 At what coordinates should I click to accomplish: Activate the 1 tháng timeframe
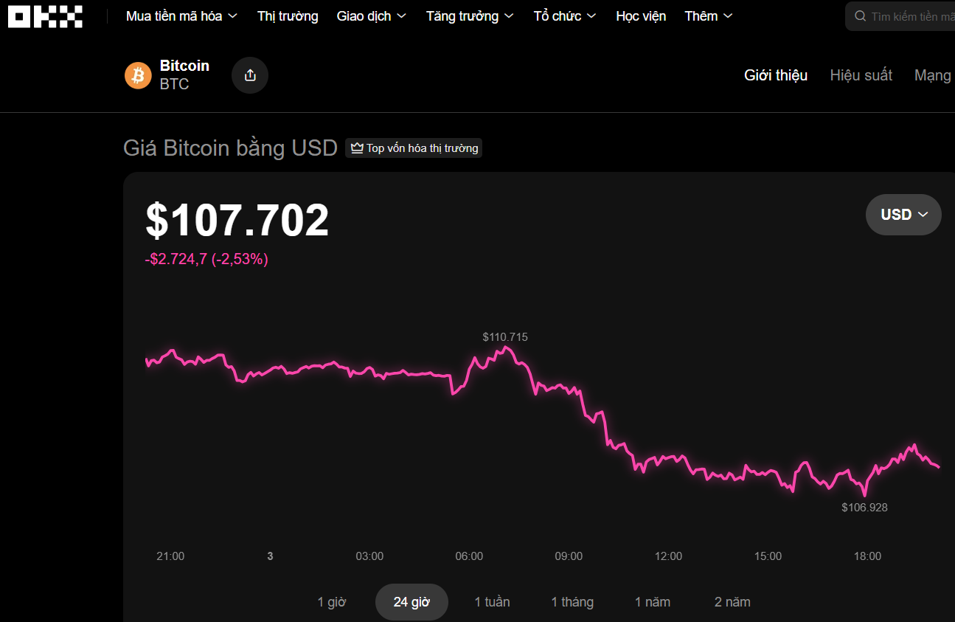pyautogui.click(x=572, y=601)
